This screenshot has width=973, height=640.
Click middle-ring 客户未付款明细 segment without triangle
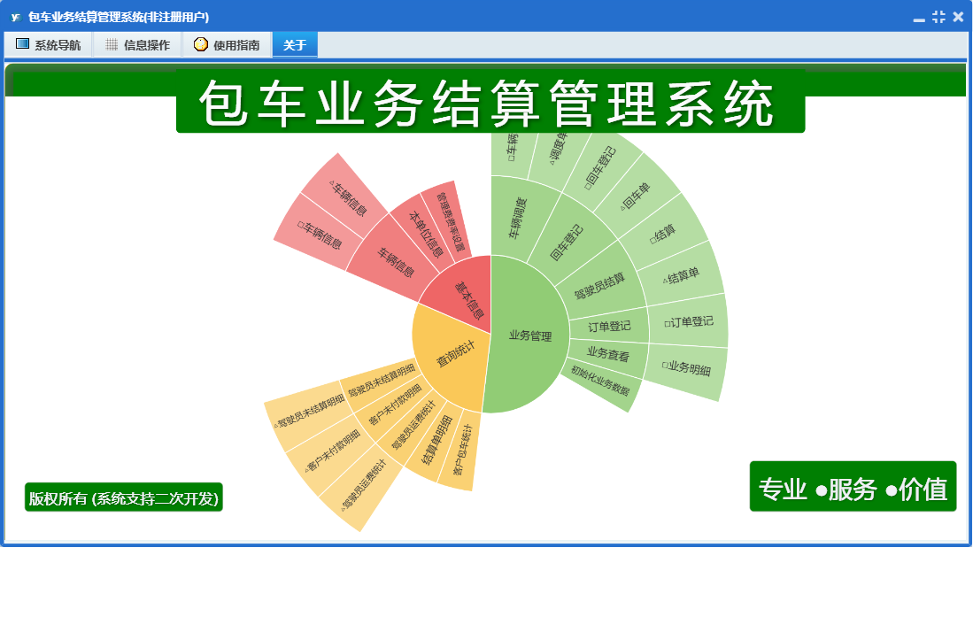[x=395, y=405]
